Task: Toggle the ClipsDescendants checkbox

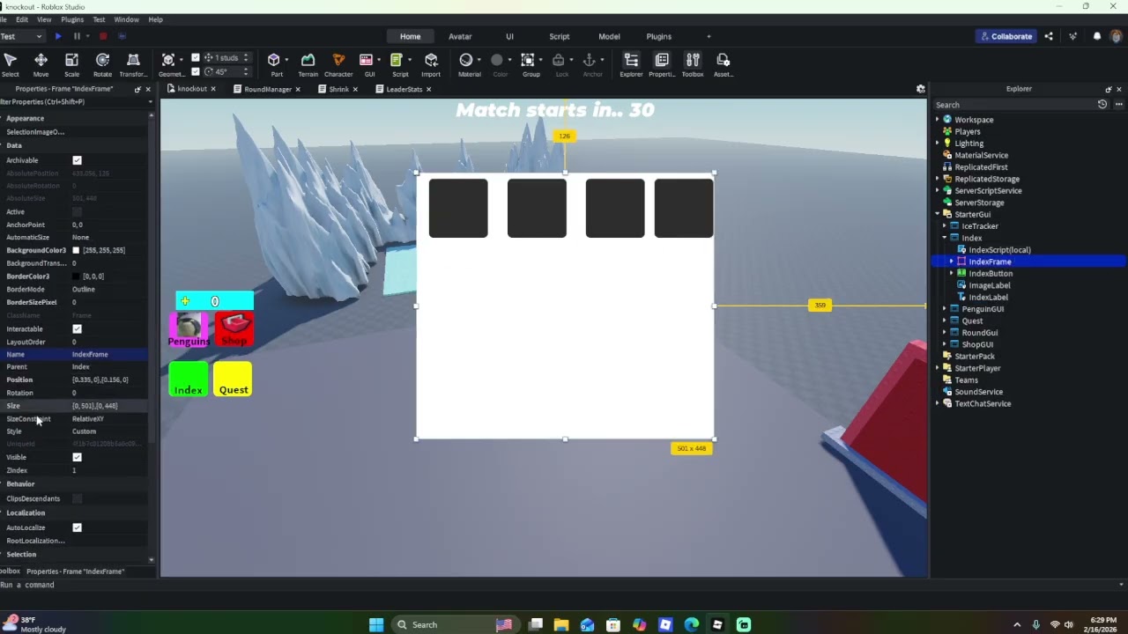Action: 77,498
